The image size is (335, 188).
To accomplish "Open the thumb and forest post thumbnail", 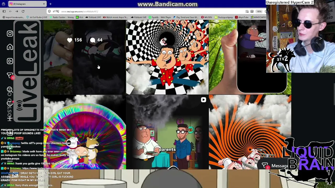I will pos(250,57).
